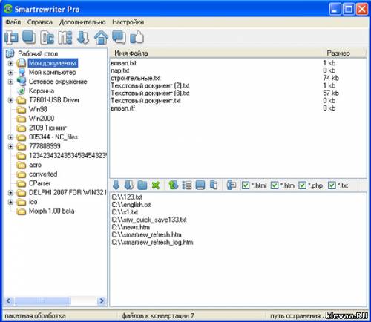Expand the Мой компьютер tree node
Image resolution: width=371 pixels, height=322 pixels.
click(10, 73)
